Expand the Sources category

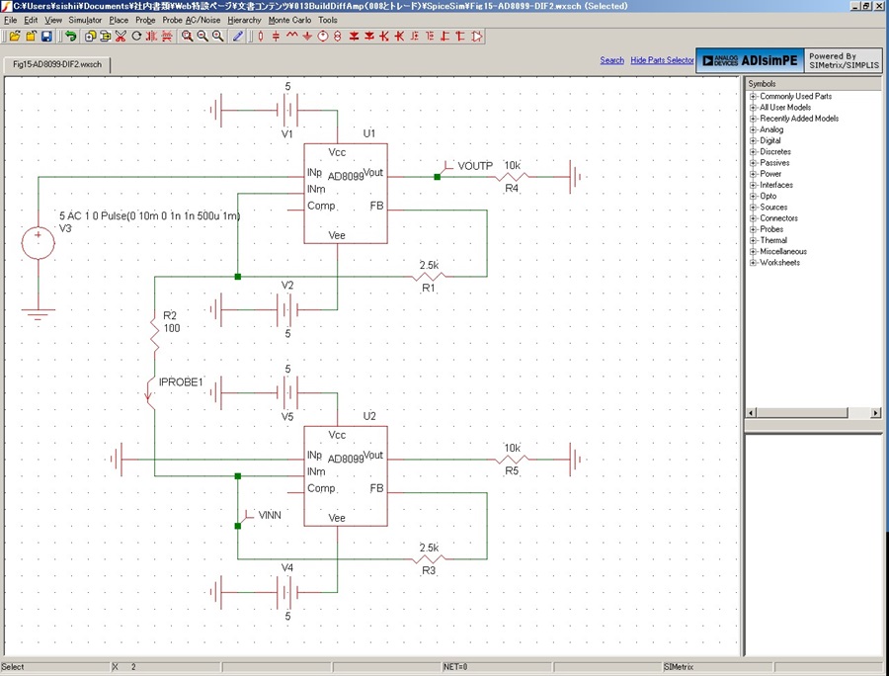click(753, 208)
